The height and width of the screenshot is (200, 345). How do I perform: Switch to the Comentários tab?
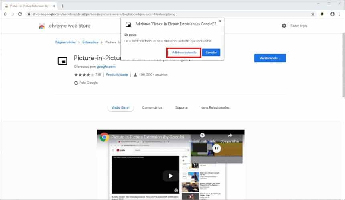152,107
